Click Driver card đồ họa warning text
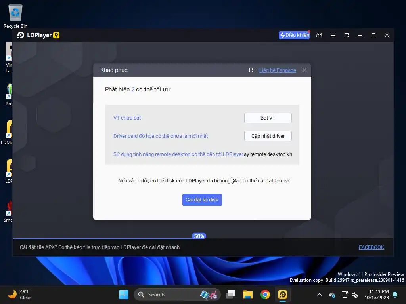Image resolution: width=406 pixels, height=304 pixels. 161,136
